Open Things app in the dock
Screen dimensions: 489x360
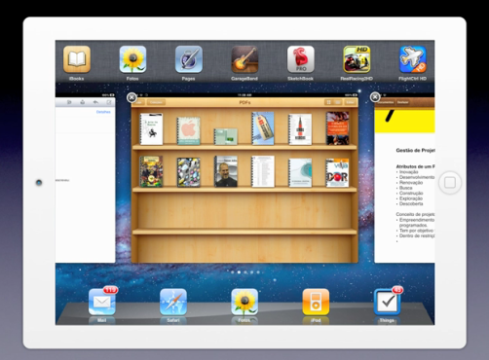[x=387, y=302]
